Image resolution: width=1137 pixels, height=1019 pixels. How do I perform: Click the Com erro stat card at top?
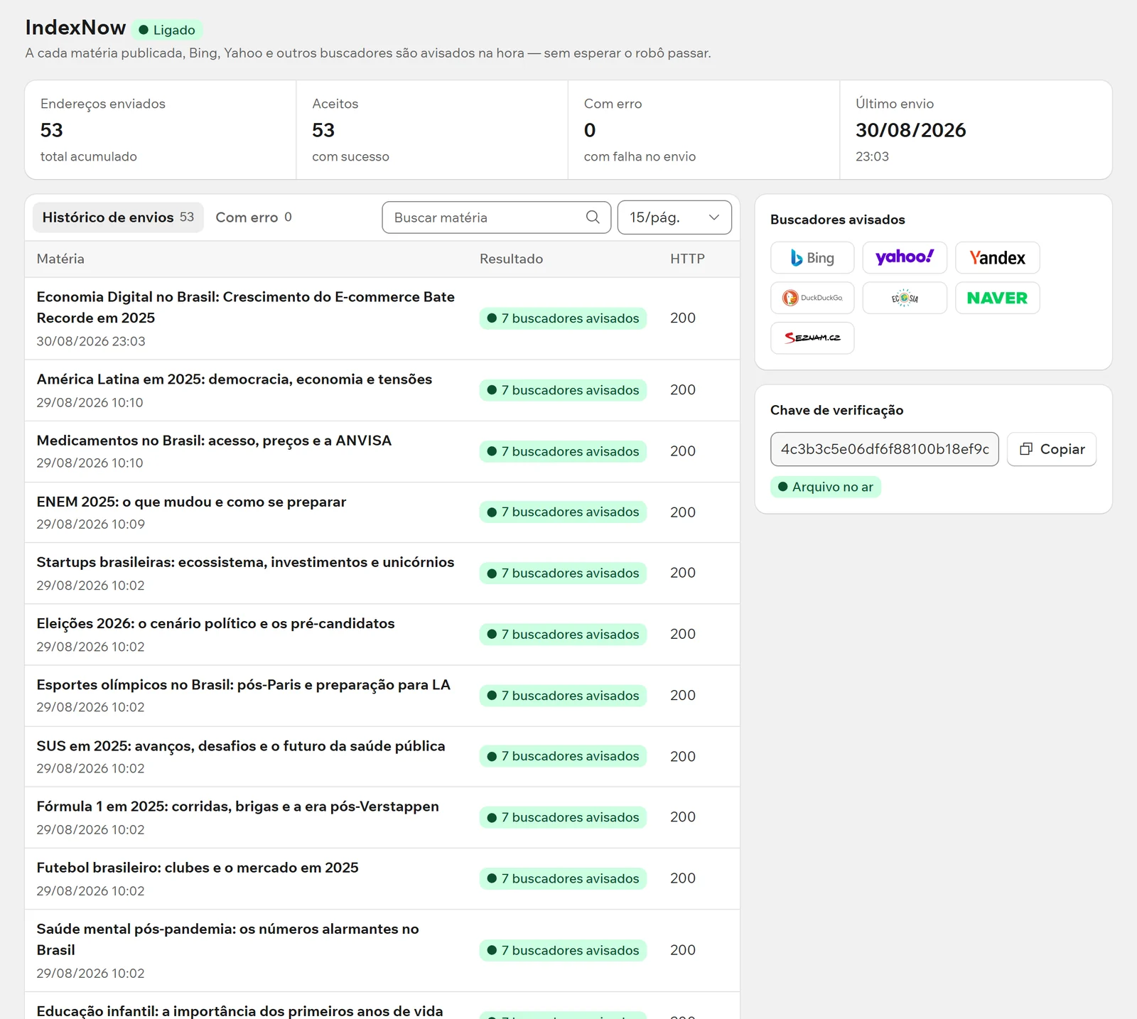704,129
